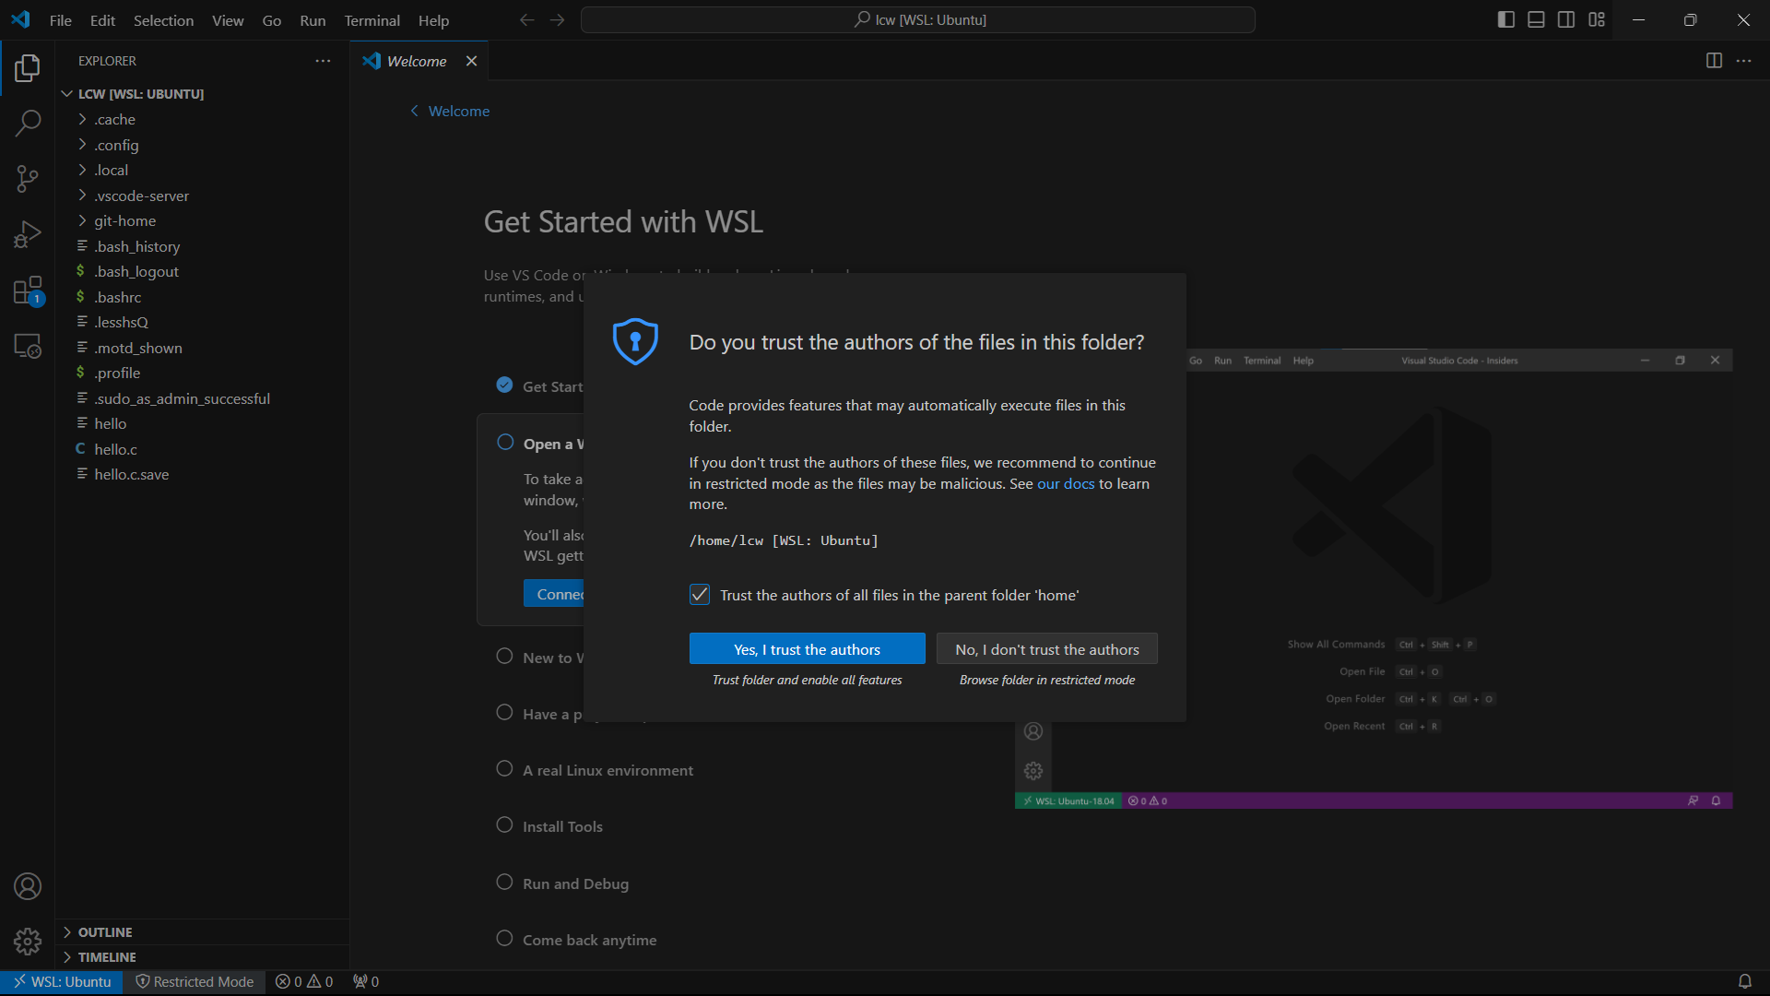Uncheck trust parent folder 'home' checkbox

coord(700,595)
